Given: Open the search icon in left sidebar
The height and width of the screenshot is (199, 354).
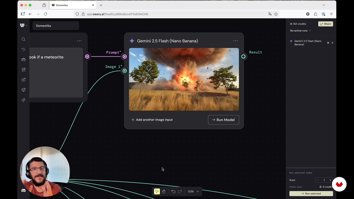Looking at the screenshot, I should click(24, 39).
